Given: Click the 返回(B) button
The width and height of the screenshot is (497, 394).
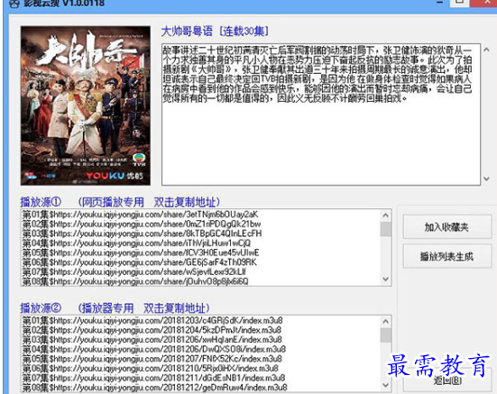Looking at the screenshot, I should (x=446, y=380).
